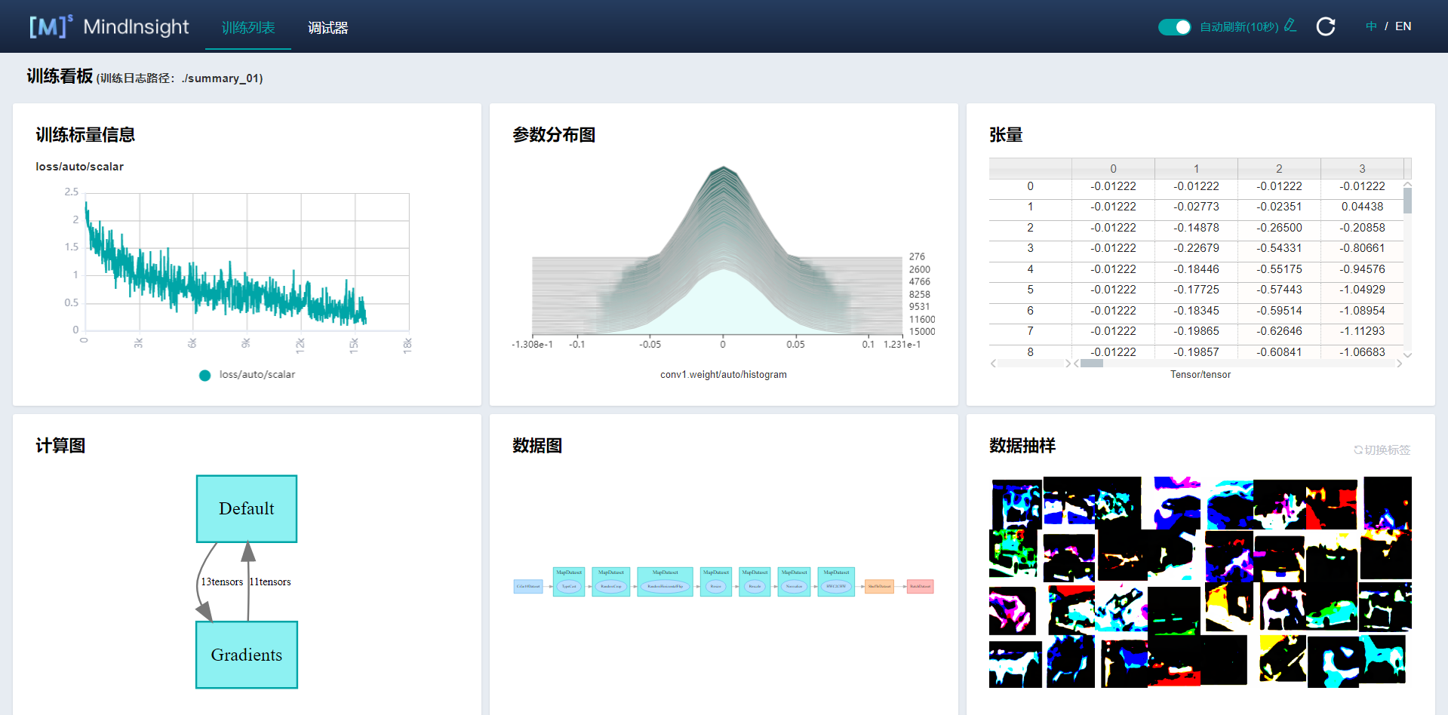Click the MindInsight logo icon
Image resolution: width=1448 pixels, height=715 pixels.
48,26
